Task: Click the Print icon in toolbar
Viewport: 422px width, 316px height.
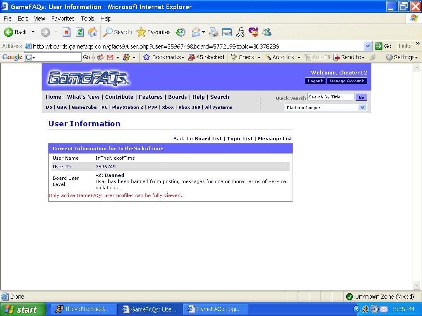Action: [213, 32]
